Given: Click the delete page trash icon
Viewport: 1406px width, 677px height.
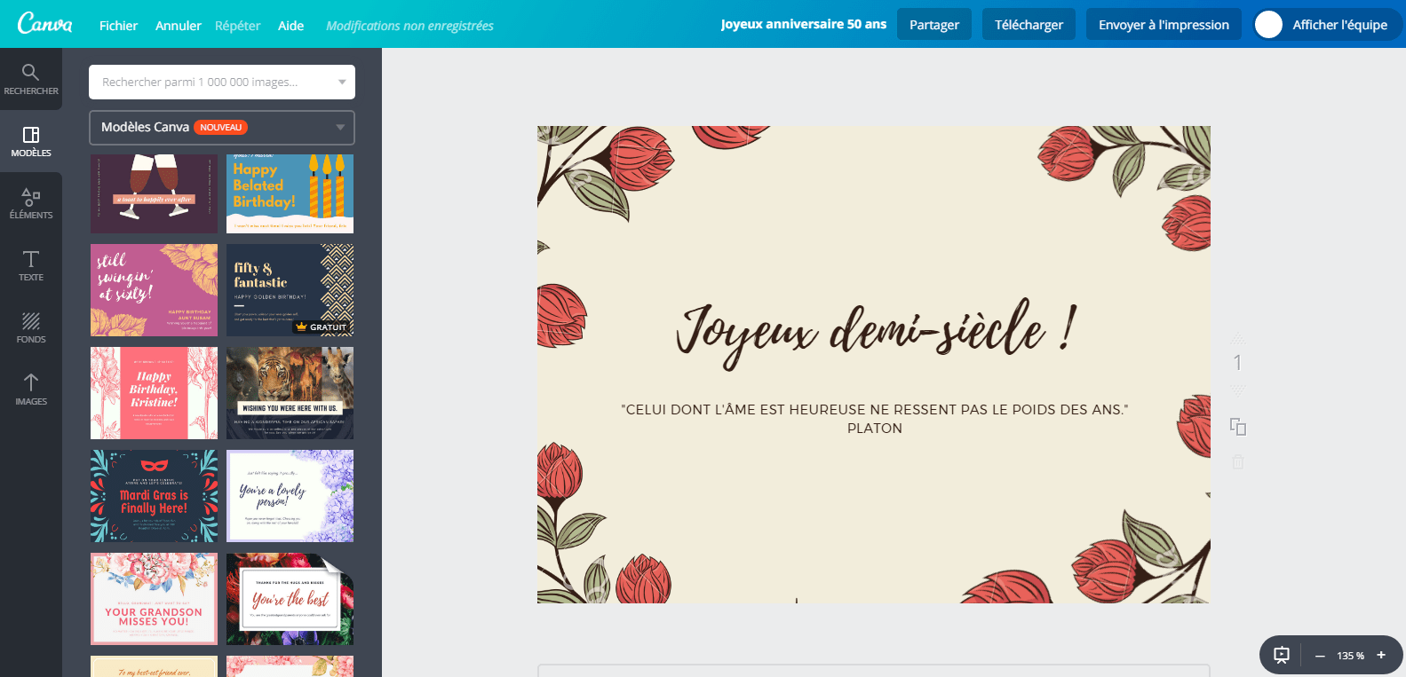Looking at the screenshot, I should [x=1237, y=461].
